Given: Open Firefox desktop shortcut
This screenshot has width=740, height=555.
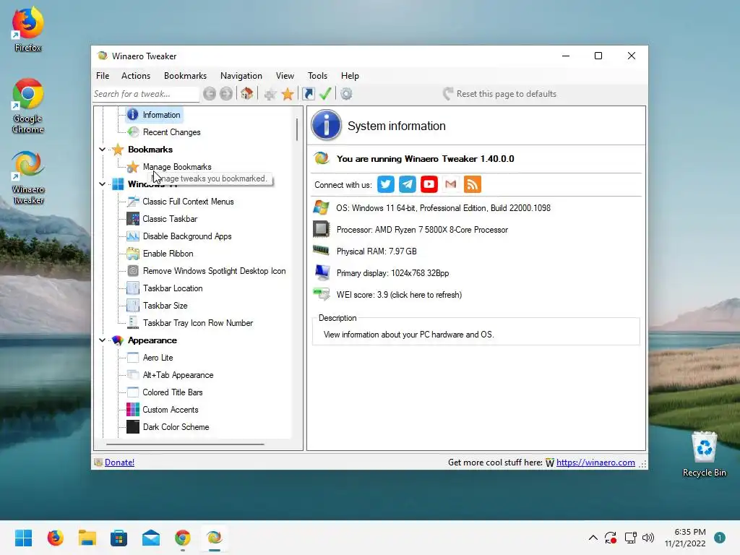Looking at the screenshot, I should click(28, 29).
